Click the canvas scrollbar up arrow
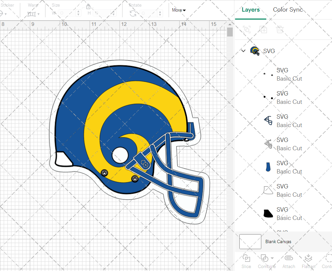The width and height of the screenshot is (332, 271). pyautogui.click(x=230, y=25)
